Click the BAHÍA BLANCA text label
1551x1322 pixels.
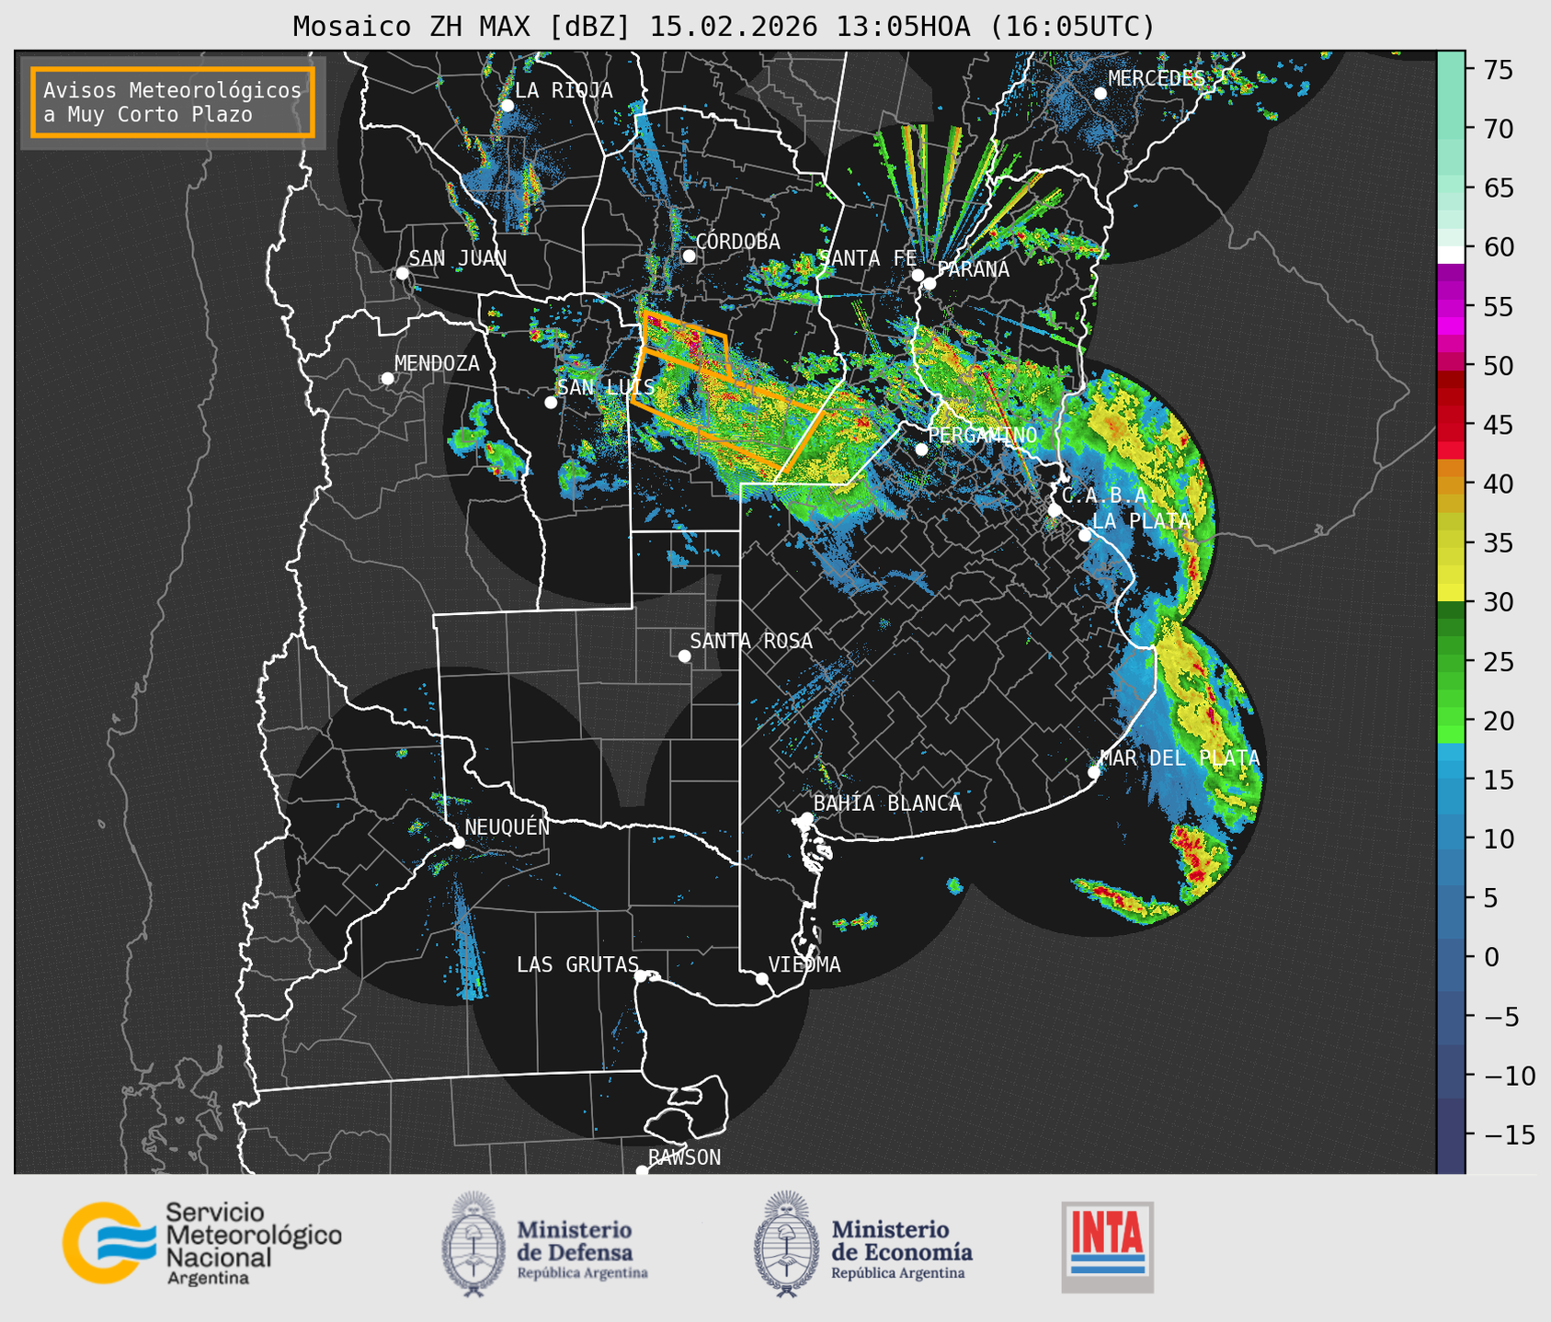887,803
